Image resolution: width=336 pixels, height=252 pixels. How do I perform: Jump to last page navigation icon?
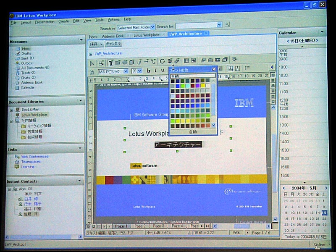[x=207, y=226]
